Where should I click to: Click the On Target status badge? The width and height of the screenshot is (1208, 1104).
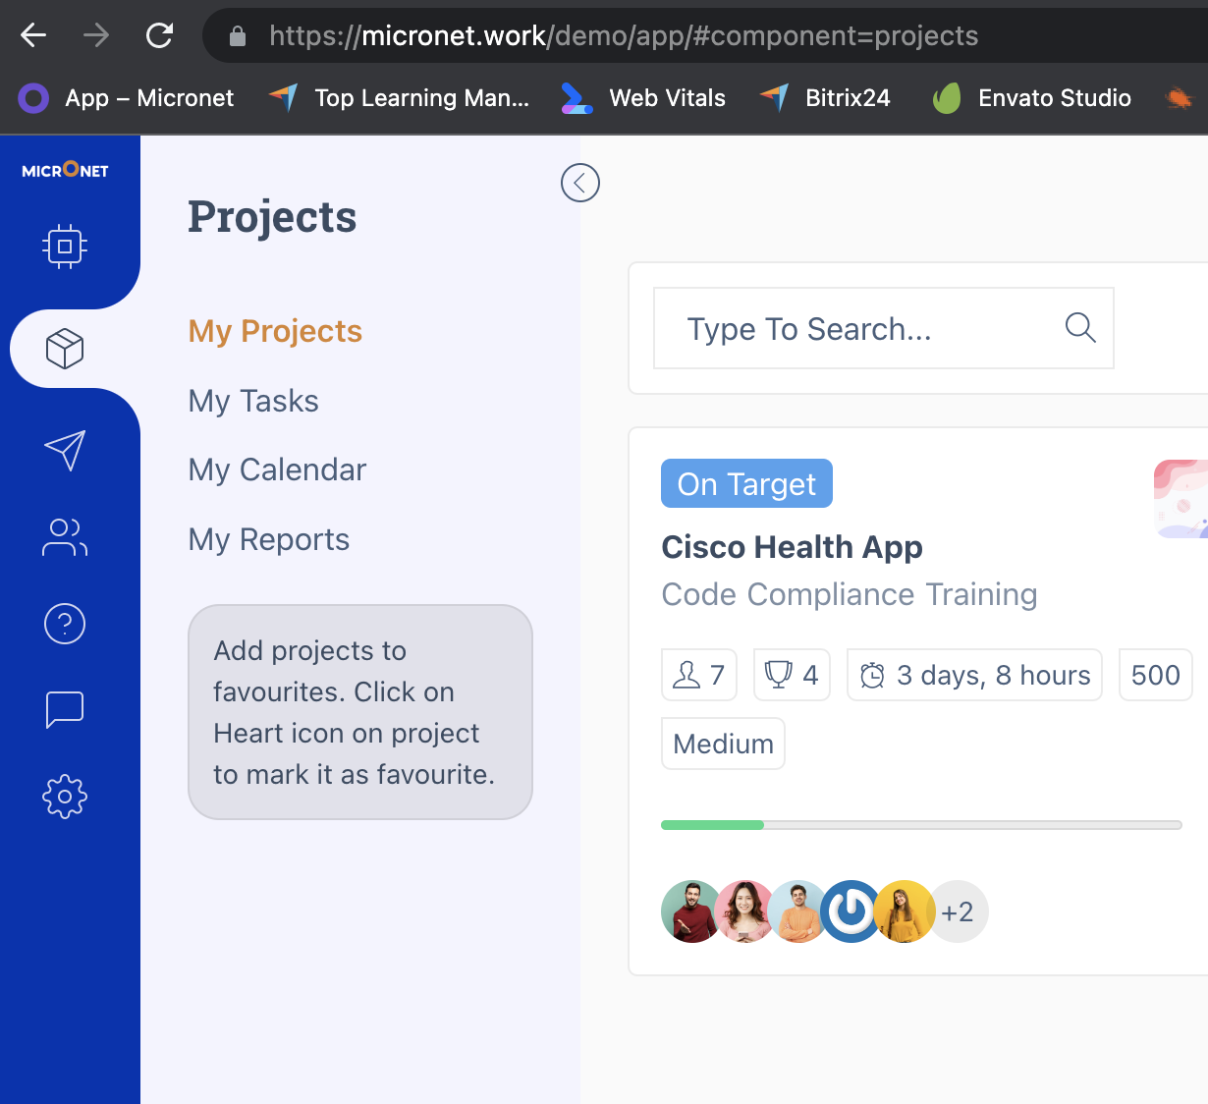pyautogui.click(x=746, y=483)
